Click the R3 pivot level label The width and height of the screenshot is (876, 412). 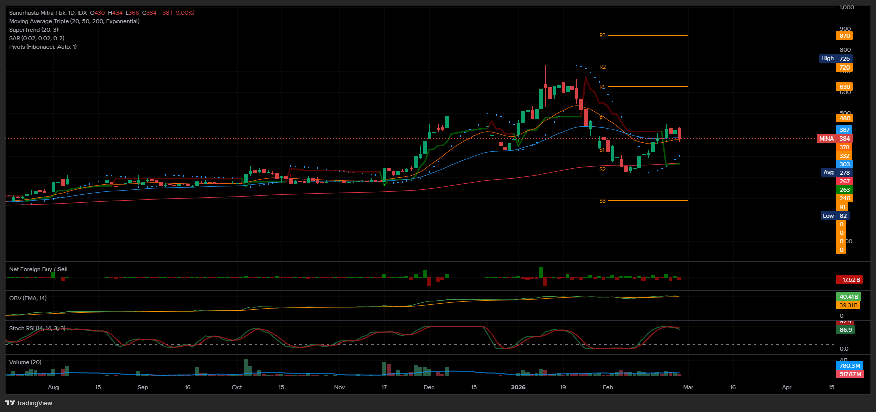pos(602,36)
